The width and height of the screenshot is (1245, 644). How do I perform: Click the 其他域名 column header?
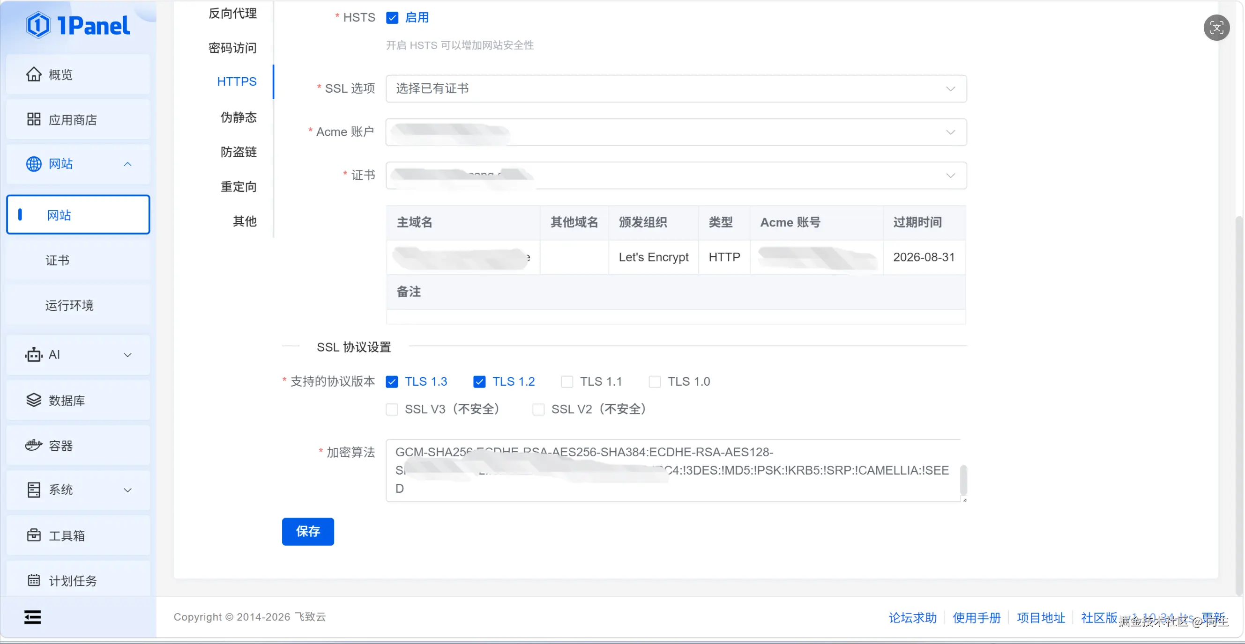[574, 223]
